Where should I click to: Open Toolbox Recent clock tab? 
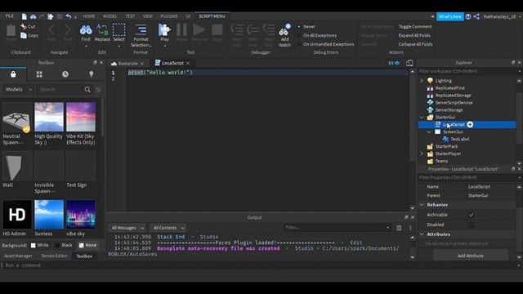pos(65,74)
